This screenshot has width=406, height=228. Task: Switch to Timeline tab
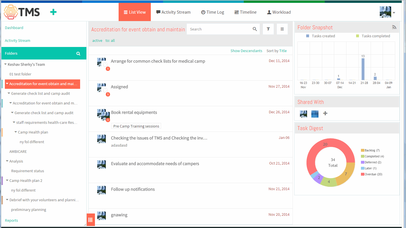point(245,12)
